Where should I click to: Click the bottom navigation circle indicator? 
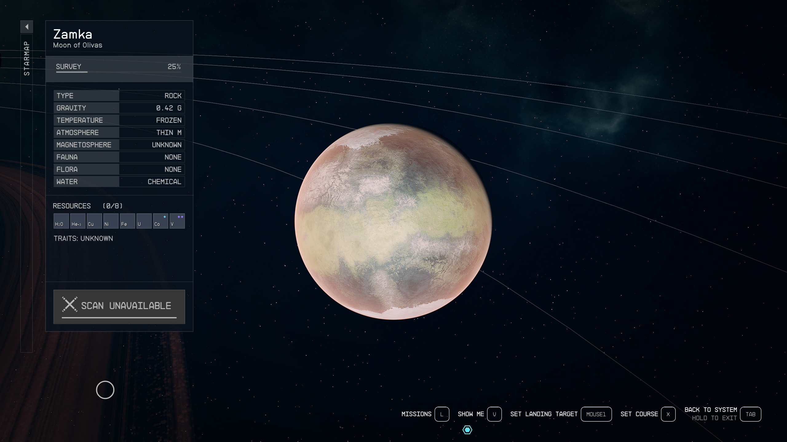466,430
